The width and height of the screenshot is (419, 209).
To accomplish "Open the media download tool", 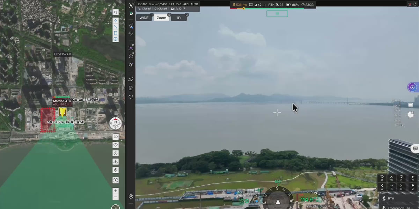I will [x=131, y=88].
